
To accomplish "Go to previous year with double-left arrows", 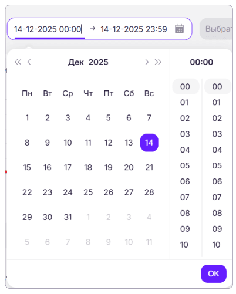I will point(18,62).
